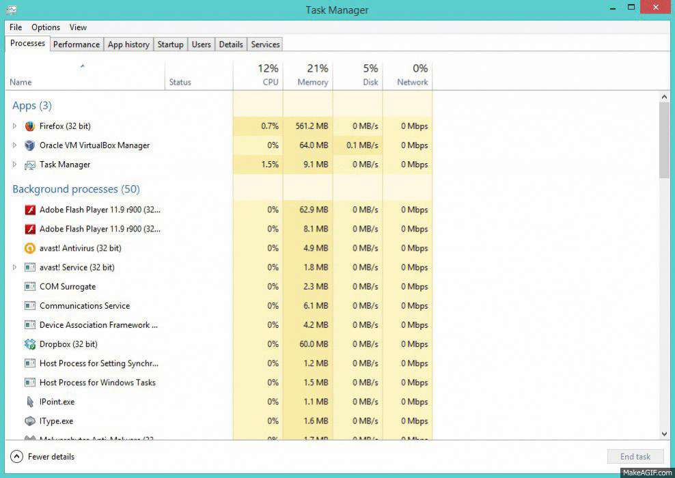
Task: Click the Task Manager process icon
Action: (29, 165)
